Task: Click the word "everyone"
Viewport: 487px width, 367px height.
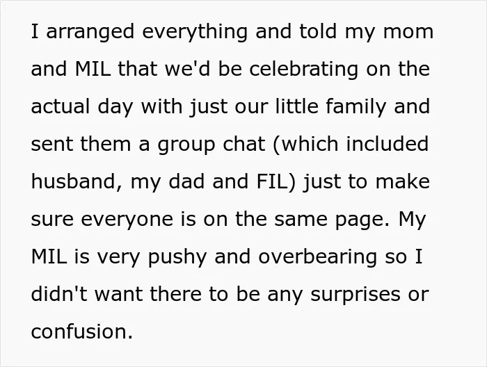Action: tap(127, 220)
